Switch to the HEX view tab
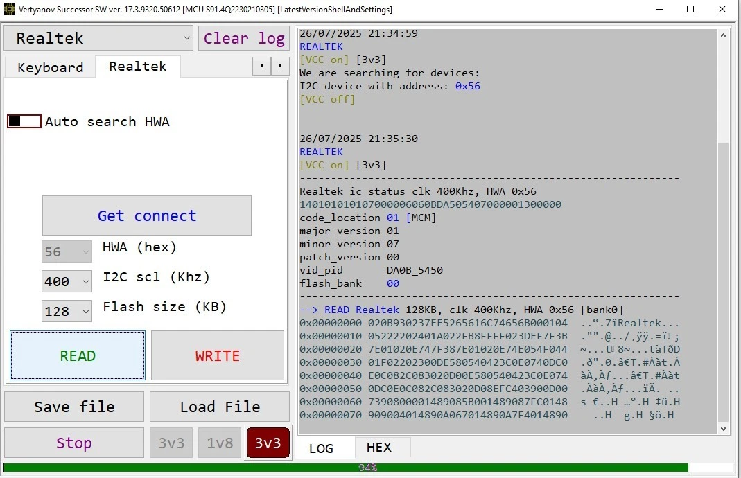 [378, 448]
